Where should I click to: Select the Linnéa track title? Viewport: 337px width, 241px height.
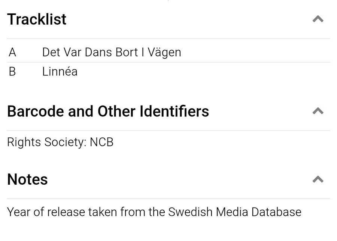[x=60, y=71]
